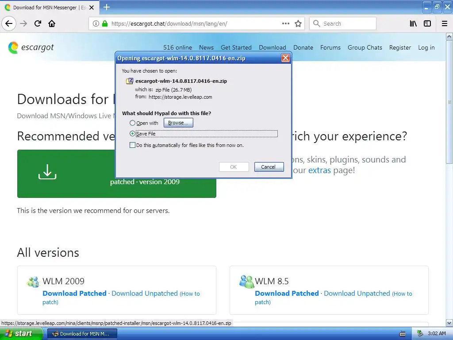Open a new tab with plus button
The width and height of the screenshot is (453, 340).
(106, 7)
